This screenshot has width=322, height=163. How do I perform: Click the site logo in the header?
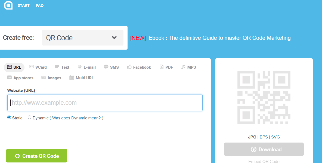[8, 5]
